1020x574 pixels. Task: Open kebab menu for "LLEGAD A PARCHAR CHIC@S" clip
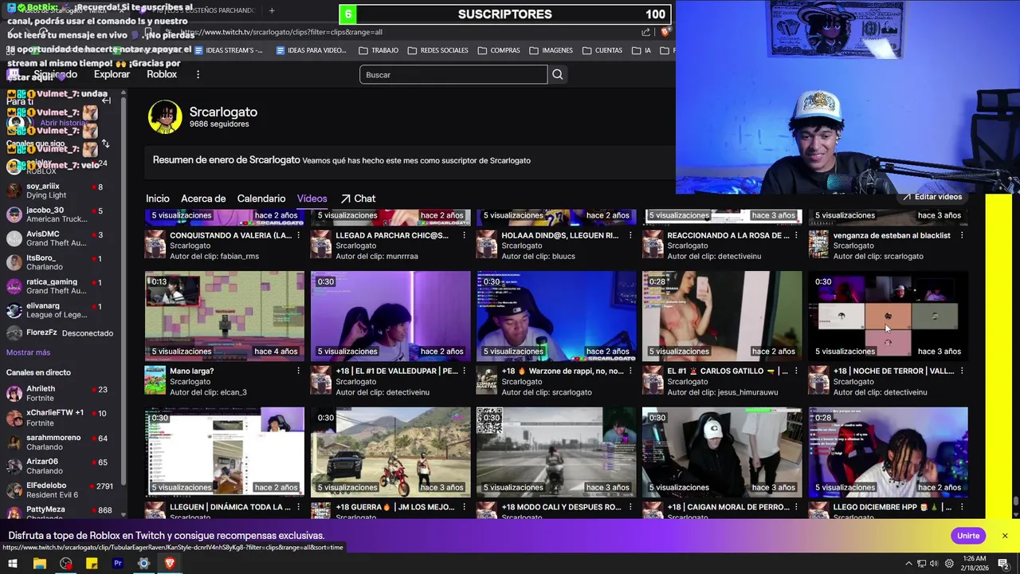click(464, 235)
